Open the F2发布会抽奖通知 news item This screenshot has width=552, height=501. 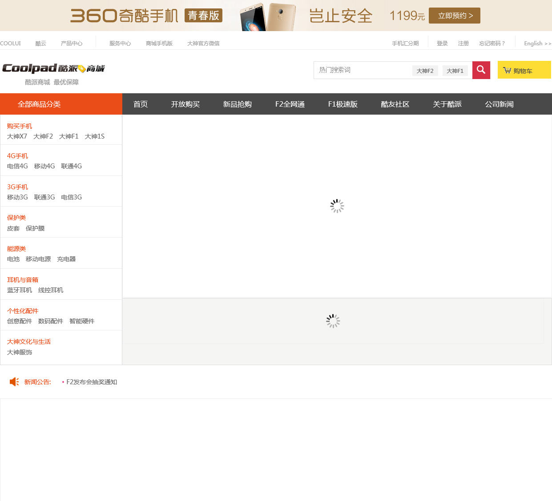[92, 382]
